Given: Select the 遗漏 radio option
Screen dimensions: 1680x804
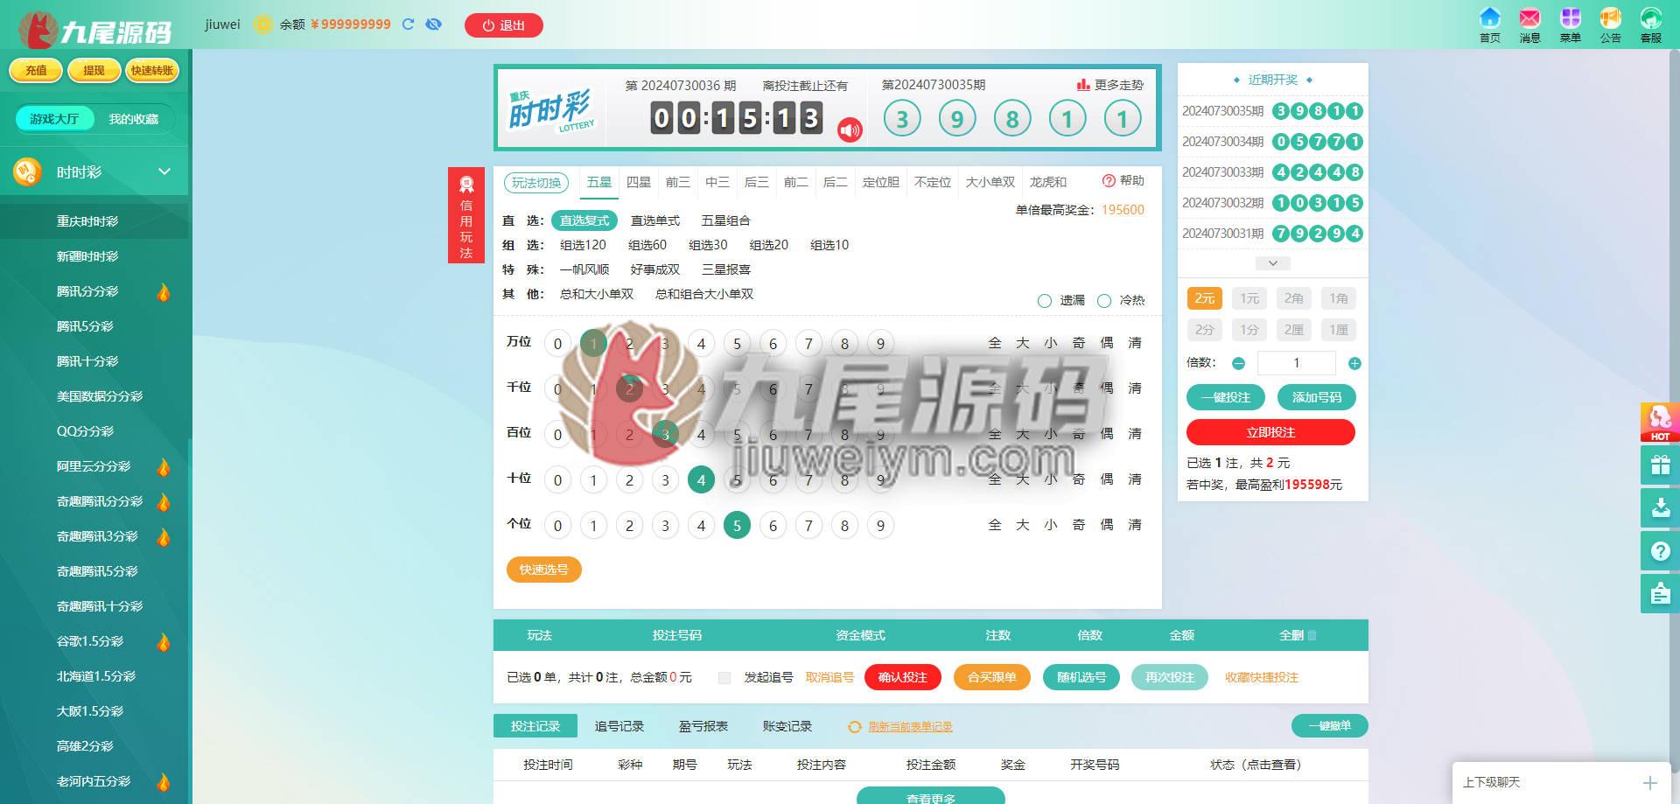Looking at the screenshot, I should [x=1045, y=301].
